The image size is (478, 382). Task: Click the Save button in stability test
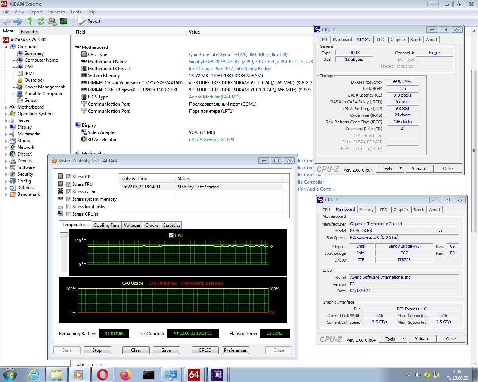(x=166, y=350)
